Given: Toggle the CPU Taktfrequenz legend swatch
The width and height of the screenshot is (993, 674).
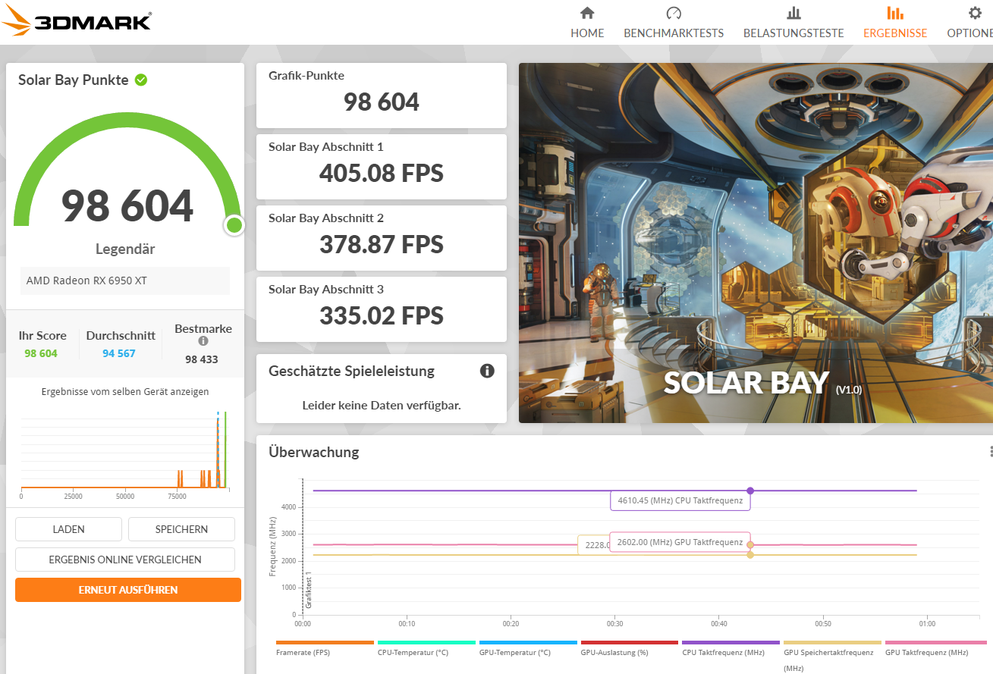Looking at the screenshot, I should coord(731,642).
